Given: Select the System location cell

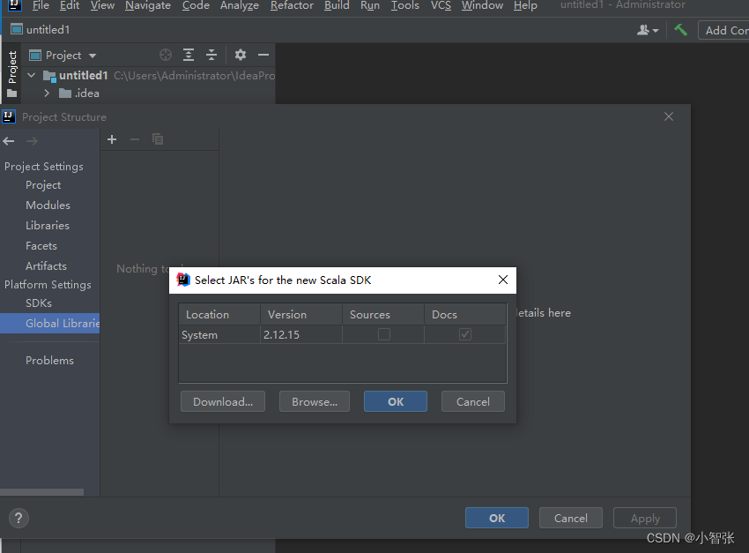Looking at the screenshot, I should tap(219, 334).
